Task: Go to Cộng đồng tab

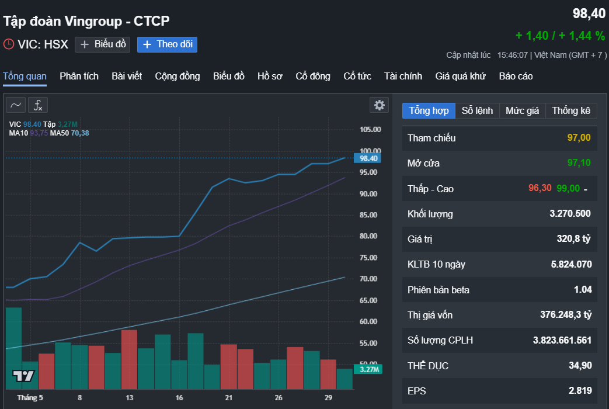Action: tap(178, 76)
